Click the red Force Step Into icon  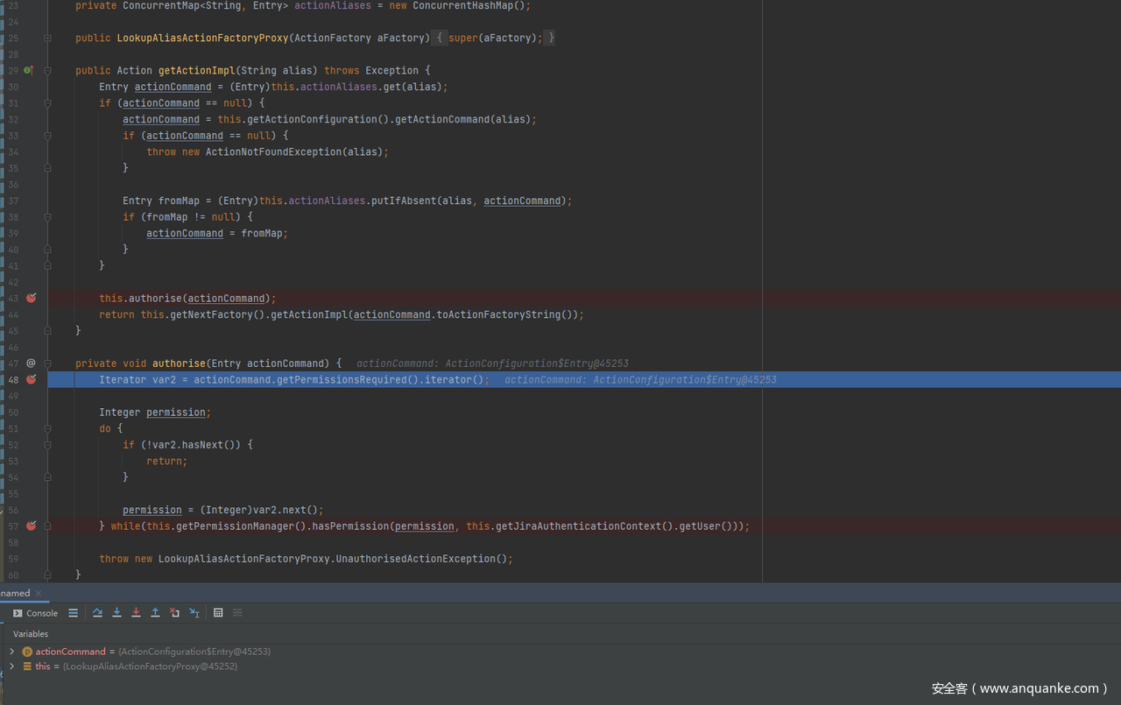point(136,613)
